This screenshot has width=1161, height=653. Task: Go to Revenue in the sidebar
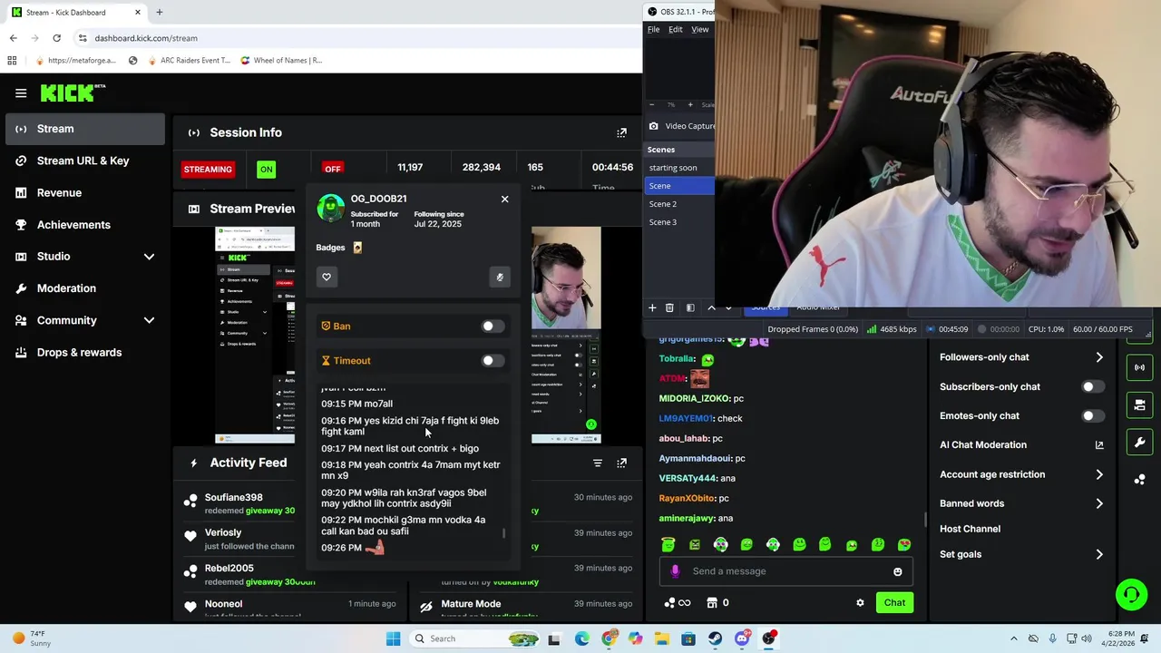(x=84, y=192)
